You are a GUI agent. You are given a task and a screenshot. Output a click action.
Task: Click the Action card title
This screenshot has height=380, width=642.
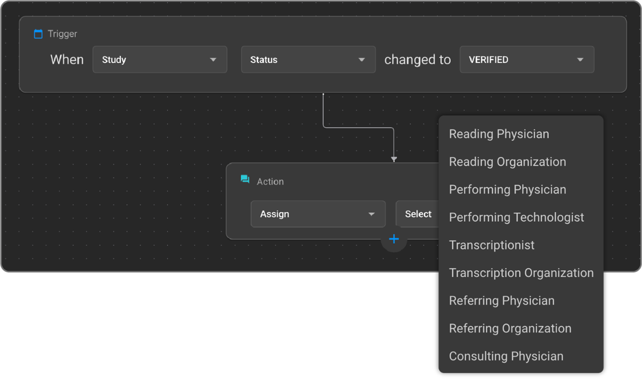click(270, 182)
